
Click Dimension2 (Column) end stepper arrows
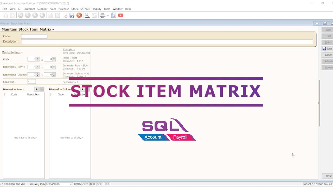(x=54, y=75)
